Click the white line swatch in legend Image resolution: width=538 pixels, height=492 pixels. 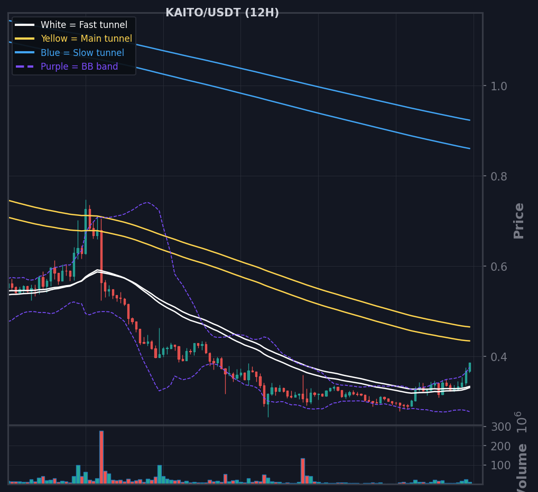25,25
